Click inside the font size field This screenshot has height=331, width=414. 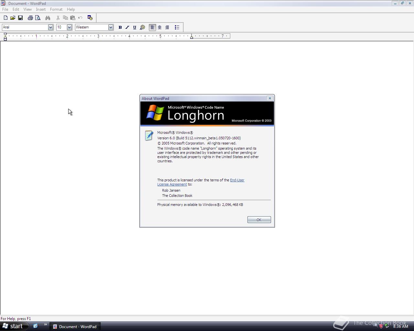pyautogui.click(x=61, y=27)
